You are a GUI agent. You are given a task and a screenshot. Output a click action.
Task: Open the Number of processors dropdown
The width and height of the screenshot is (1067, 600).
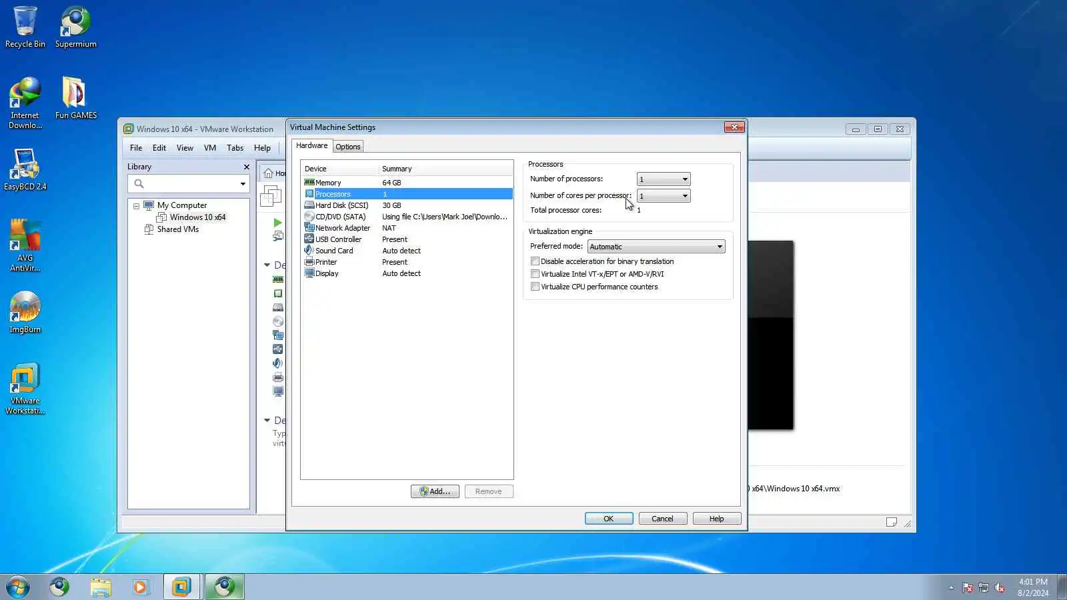coord(664,179)
